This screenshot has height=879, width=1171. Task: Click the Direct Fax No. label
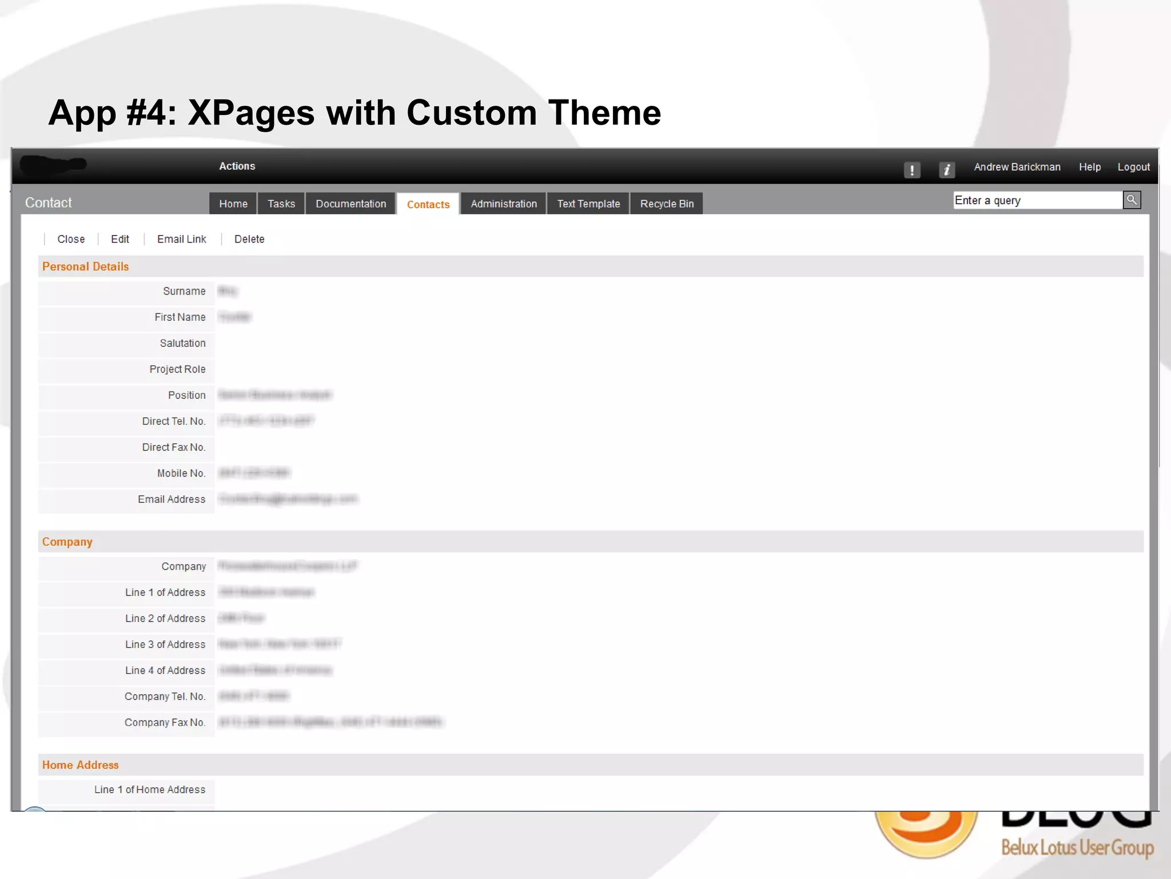[x=174, y=447]
